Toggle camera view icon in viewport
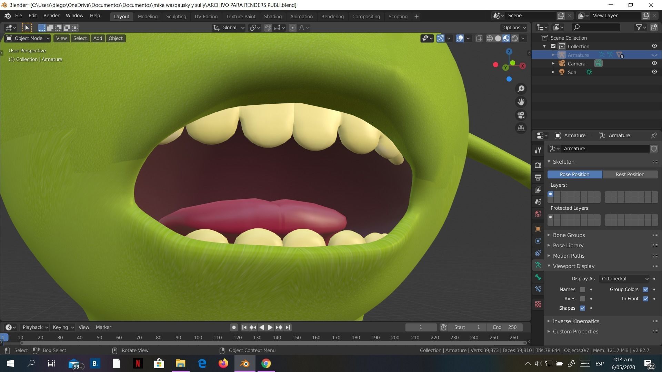 [521, 115]
